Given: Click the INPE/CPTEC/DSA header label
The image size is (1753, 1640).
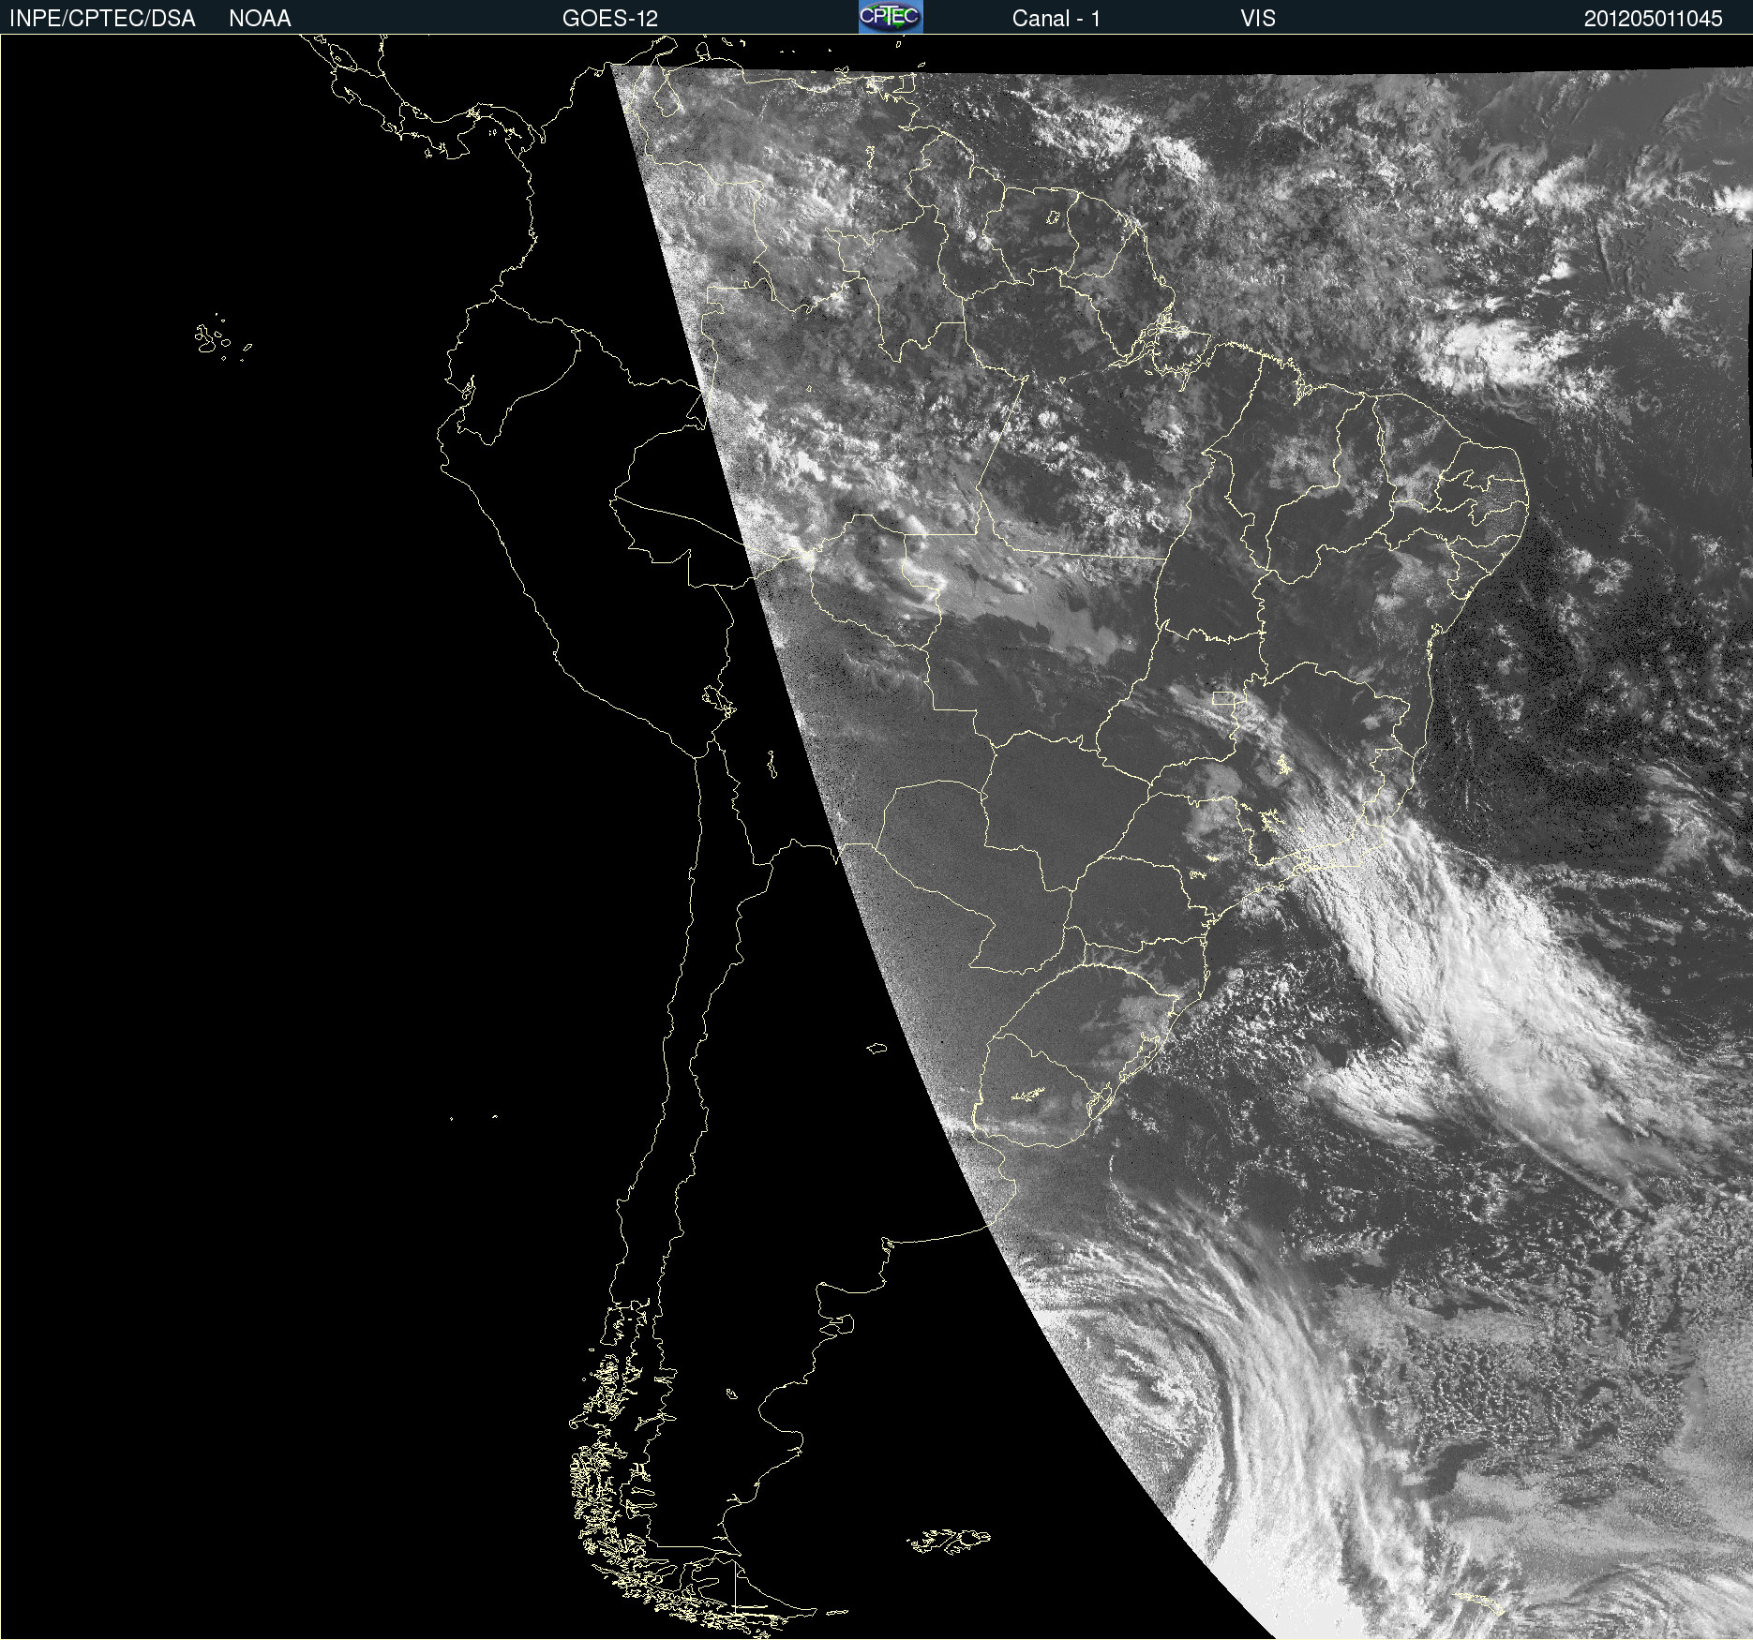Looking at the screenshot, I should [102, 19].
